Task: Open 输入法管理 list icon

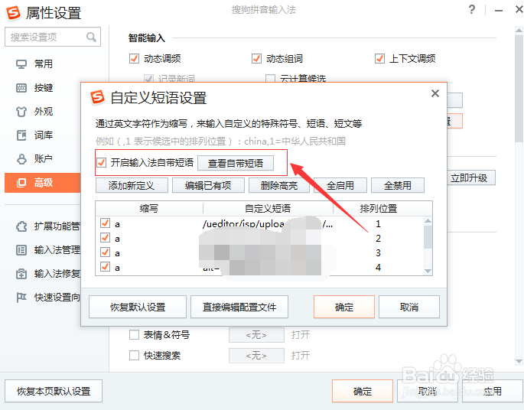Action: 21,250
